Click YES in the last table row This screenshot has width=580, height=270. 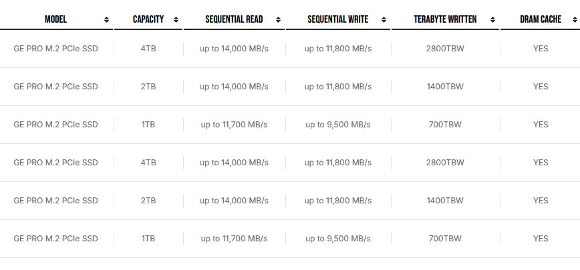pyautogui.click(x=541, y=239)
